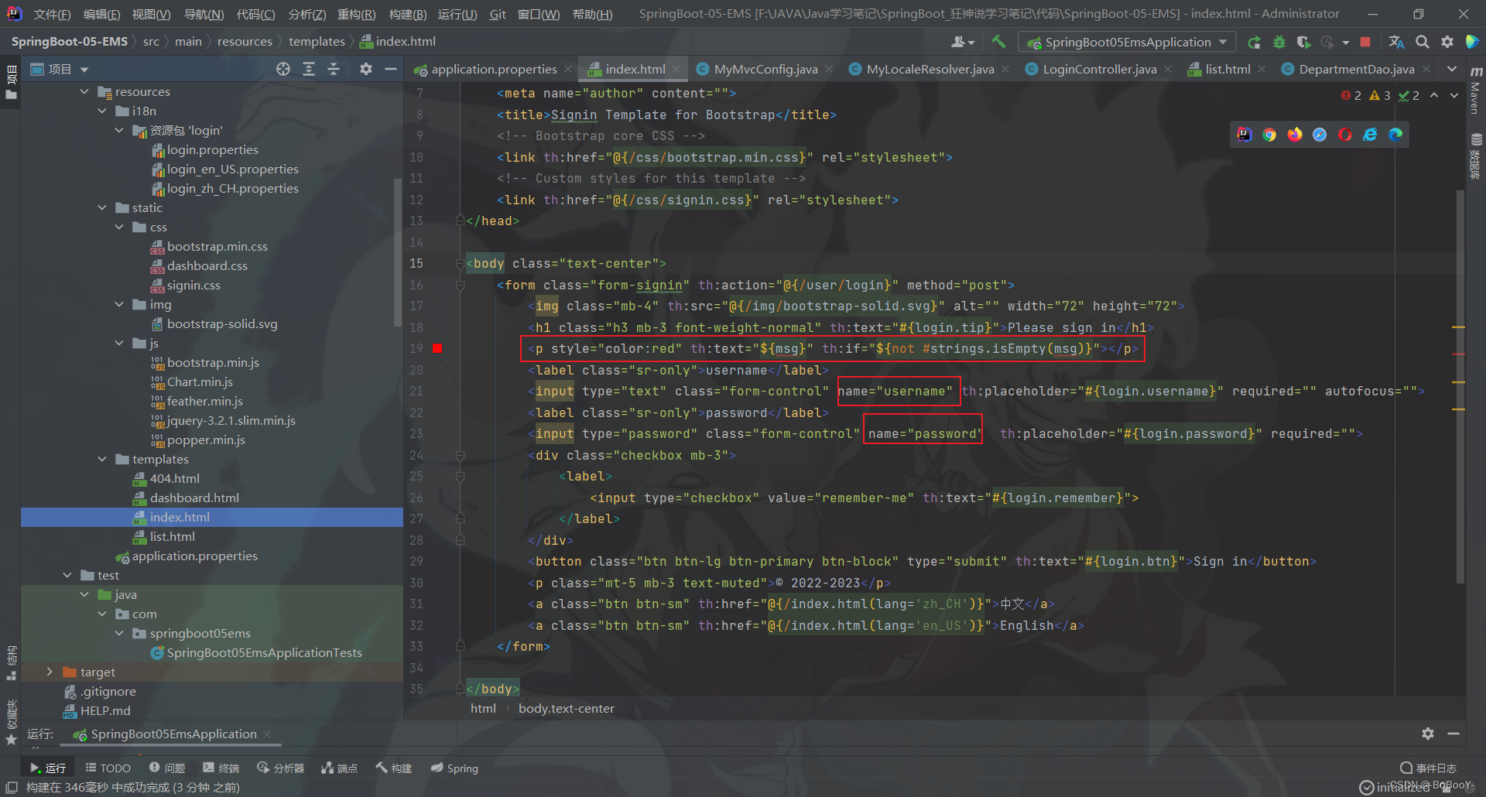Screen dimensions: 1486x797
Task: Collapse all in project panel
Action: [x=334, y=69]
